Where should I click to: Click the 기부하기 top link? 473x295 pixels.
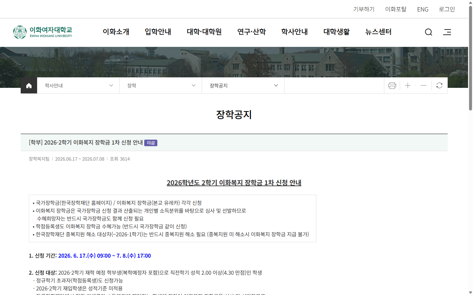[364, 9]
